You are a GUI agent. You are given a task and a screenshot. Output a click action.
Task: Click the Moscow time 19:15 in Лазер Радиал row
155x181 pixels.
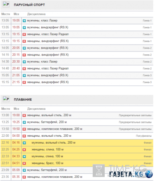click(16, 34)
